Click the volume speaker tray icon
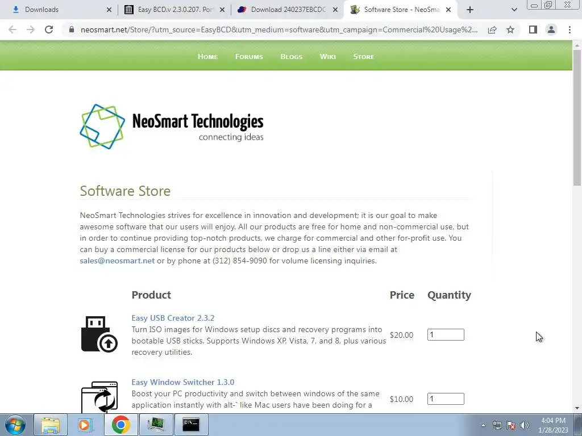 point(525,425)
